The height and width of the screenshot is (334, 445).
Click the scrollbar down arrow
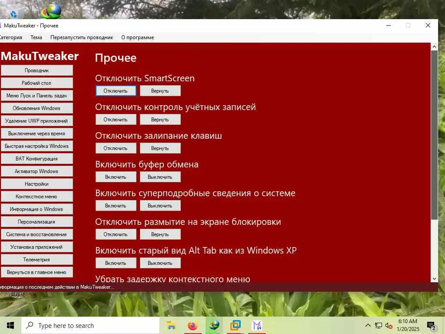434,279
